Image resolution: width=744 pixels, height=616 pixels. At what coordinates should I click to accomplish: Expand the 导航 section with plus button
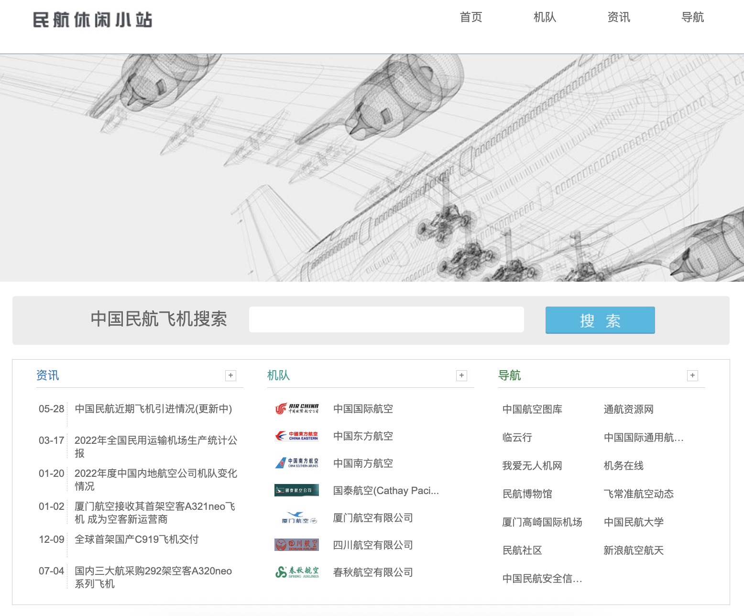[x=692, y=375]
